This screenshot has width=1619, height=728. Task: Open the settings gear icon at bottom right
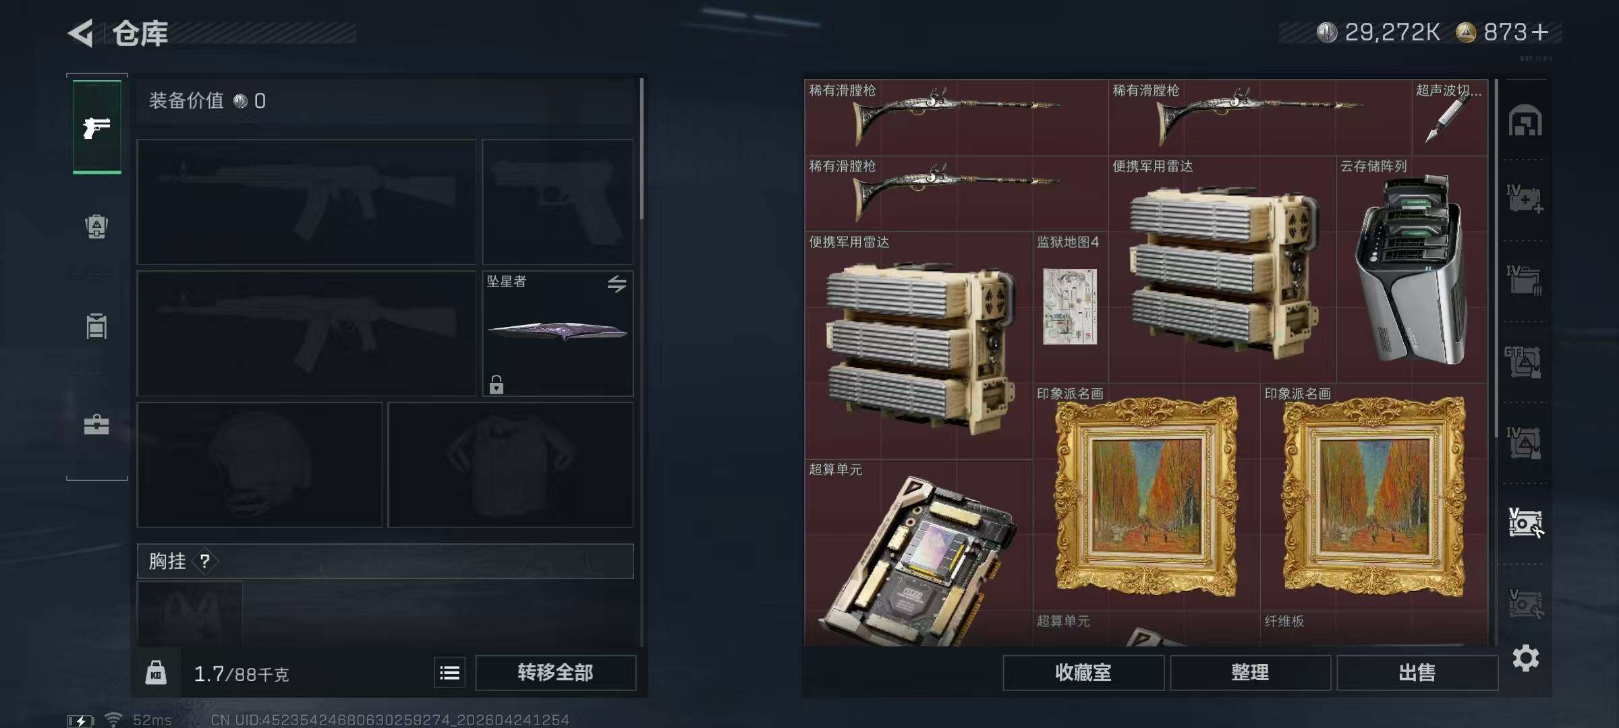click(x=1526, y=658)
